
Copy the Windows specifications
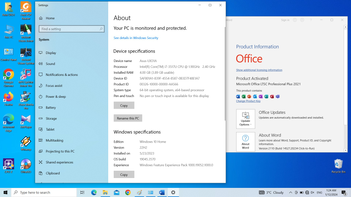[x=124, y=174]
